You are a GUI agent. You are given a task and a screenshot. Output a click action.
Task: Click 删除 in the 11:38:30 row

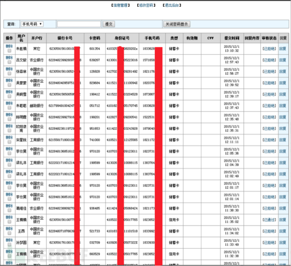(x=9, y=206)
